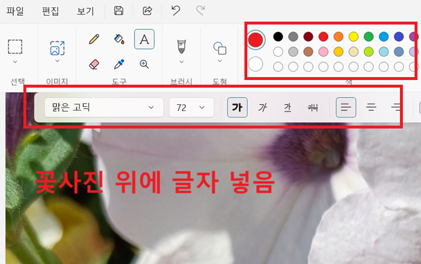Pick the blue-gray color swatch
The width and height of the screenshot is (421, 264).
[399, 52]
